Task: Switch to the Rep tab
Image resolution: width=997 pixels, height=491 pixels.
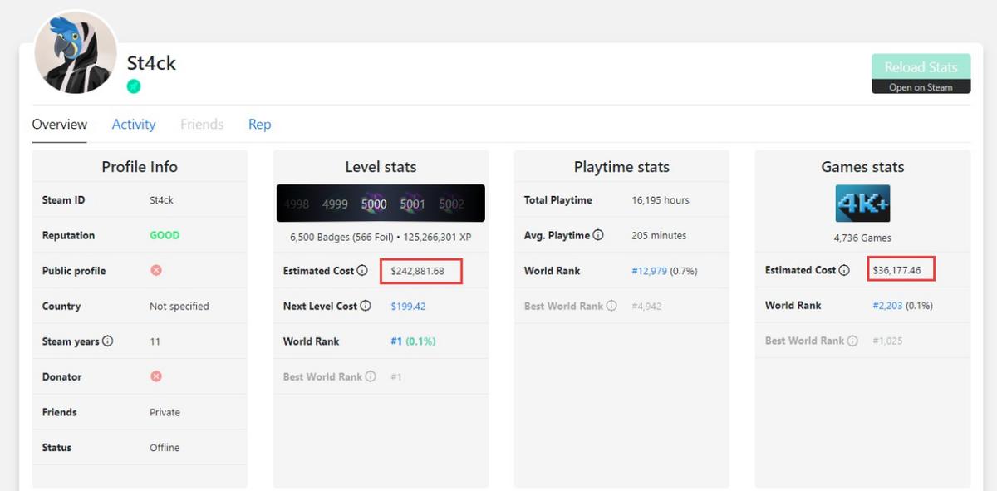Action: pyautogui.click(x=259, y=124)
